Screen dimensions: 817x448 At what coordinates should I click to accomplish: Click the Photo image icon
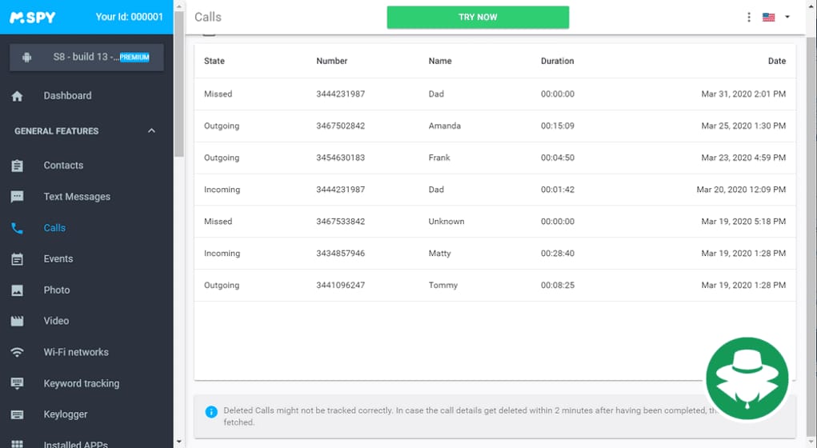click(18, 290)
